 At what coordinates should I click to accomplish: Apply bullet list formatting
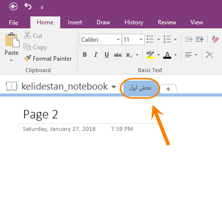pyautogui.click(x=150, y=39)
